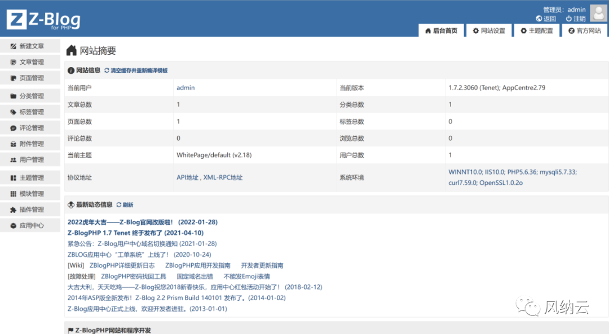609x334 pixels.
Task: Open the 开发者更新指南 link
Action: click(262, 265)
